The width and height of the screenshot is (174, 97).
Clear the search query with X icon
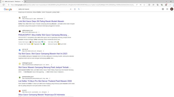71,9
